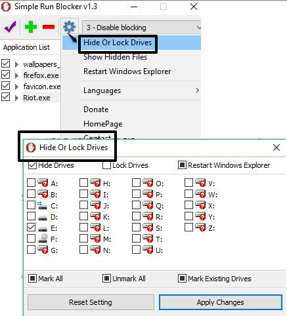Click the N: missing drive icon
The image size is (287, 316).
95,250
